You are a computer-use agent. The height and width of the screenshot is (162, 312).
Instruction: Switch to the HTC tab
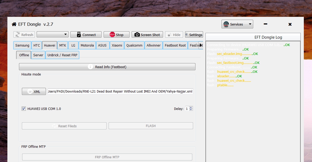[x=37, y=45]
